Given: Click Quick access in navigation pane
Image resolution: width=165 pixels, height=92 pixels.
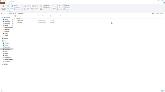Looking at the screenshot, I should pos(7,17).
